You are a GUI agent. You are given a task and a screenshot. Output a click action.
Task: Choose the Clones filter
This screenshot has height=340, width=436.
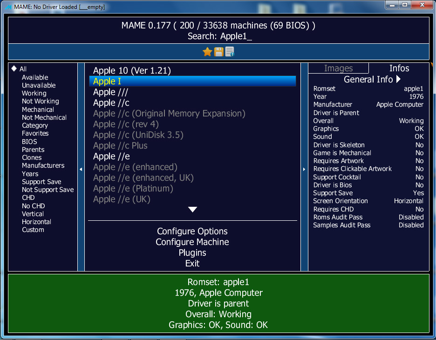tap(32, 157)
